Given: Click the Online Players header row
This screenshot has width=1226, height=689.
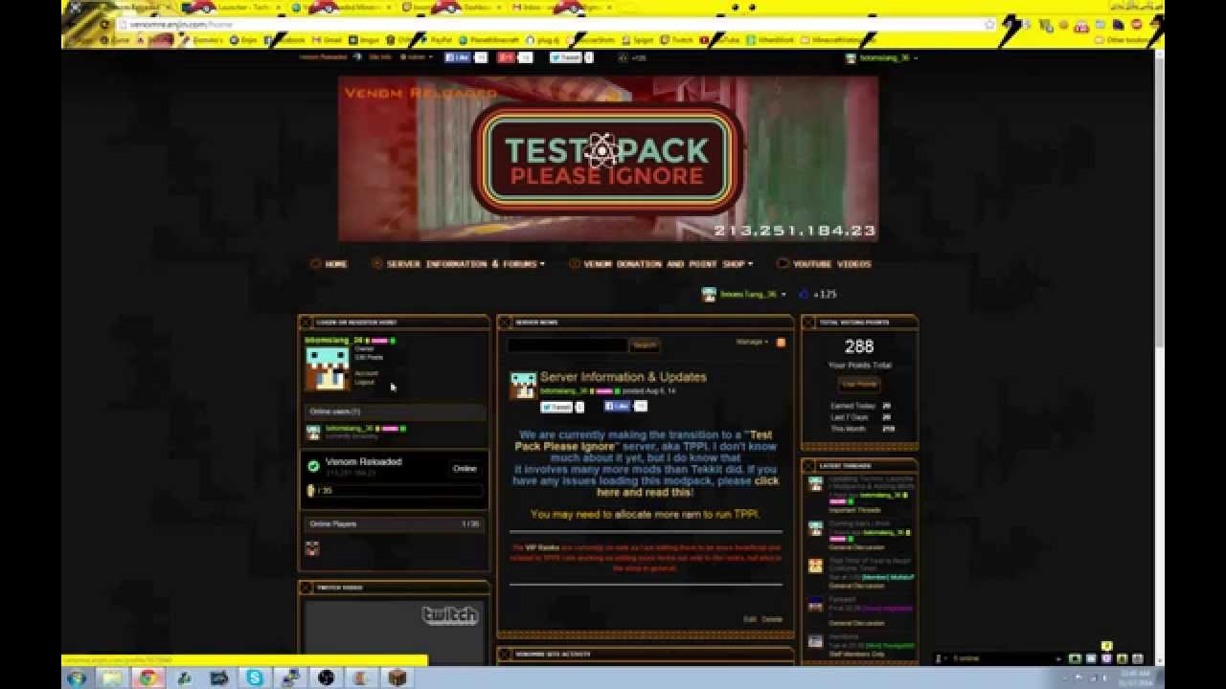Looking at the screenshot, I should [x=395, y=524].
